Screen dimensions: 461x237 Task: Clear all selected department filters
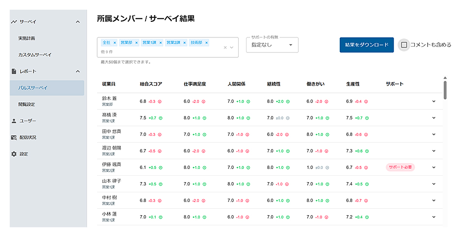tap(225, 48)
